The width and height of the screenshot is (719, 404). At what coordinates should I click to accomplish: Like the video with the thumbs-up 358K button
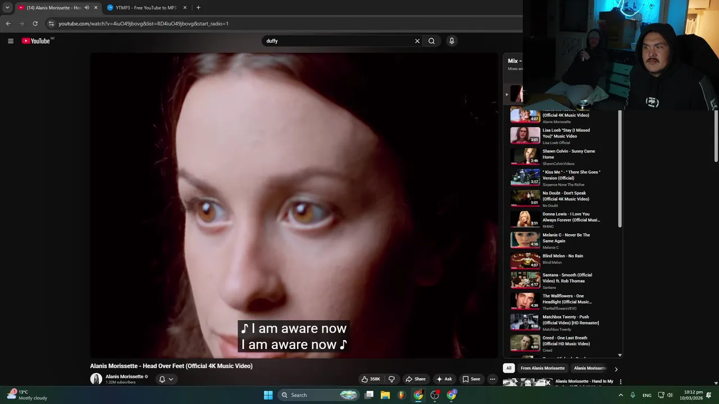(x=371, y=379)
